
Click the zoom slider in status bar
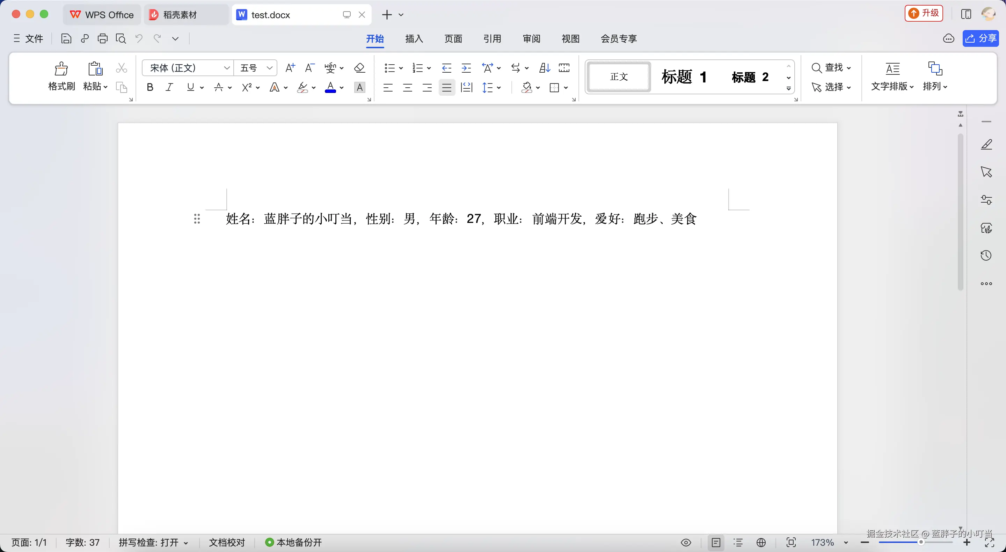[920, 542]
